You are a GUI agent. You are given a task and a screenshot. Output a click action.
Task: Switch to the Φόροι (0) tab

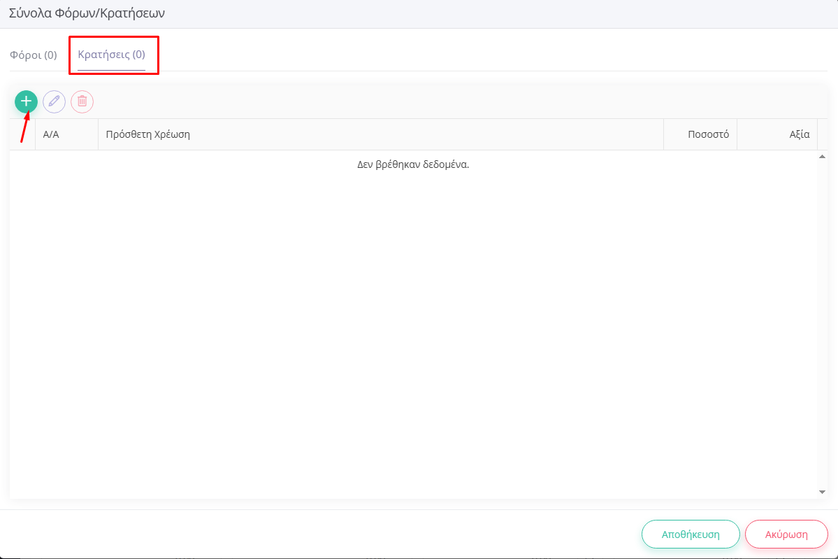(33, 55)
